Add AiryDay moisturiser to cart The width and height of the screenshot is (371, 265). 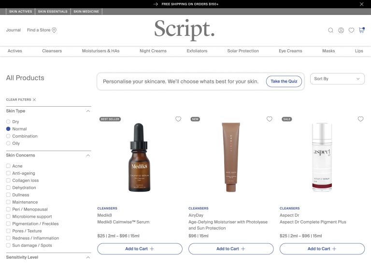[x=231, y=249]
